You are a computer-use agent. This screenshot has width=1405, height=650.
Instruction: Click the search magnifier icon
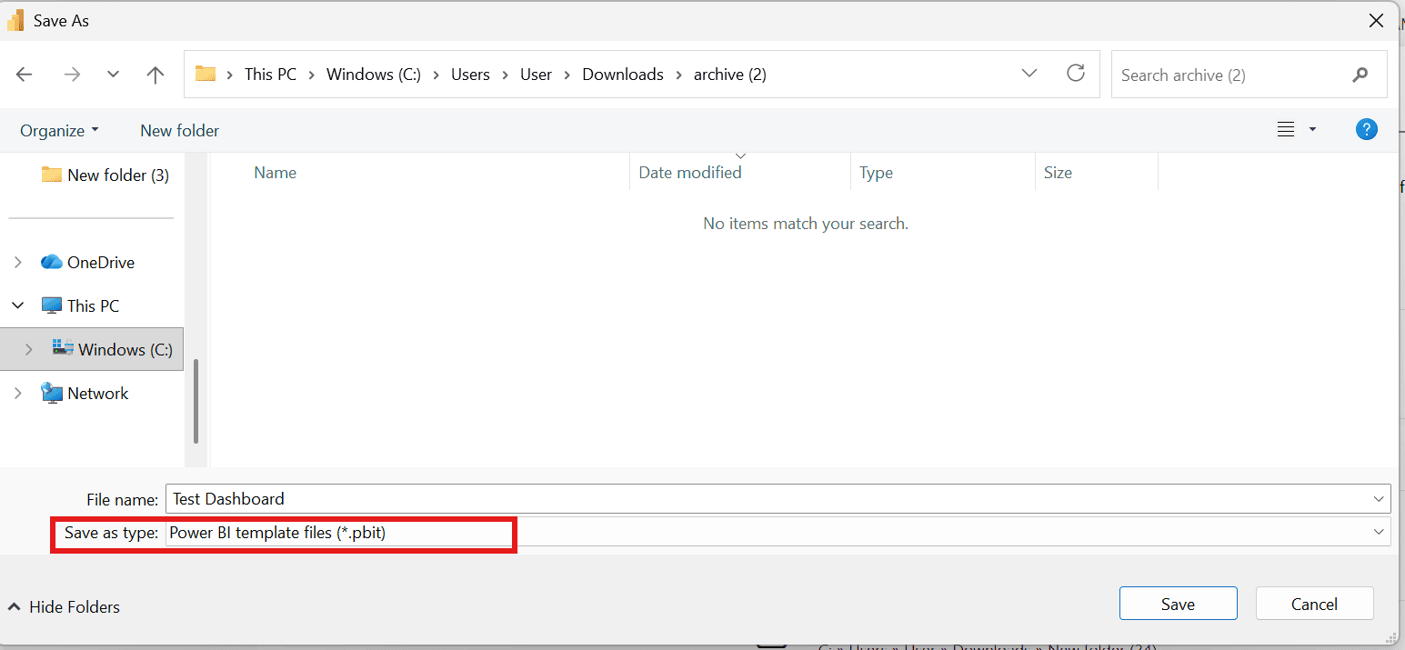[1360, 75]
